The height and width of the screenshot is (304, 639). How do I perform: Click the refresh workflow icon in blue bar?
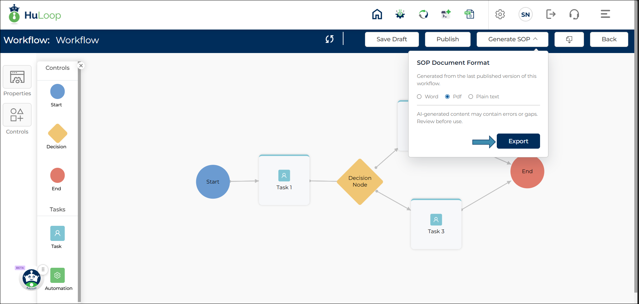(330, 39)
